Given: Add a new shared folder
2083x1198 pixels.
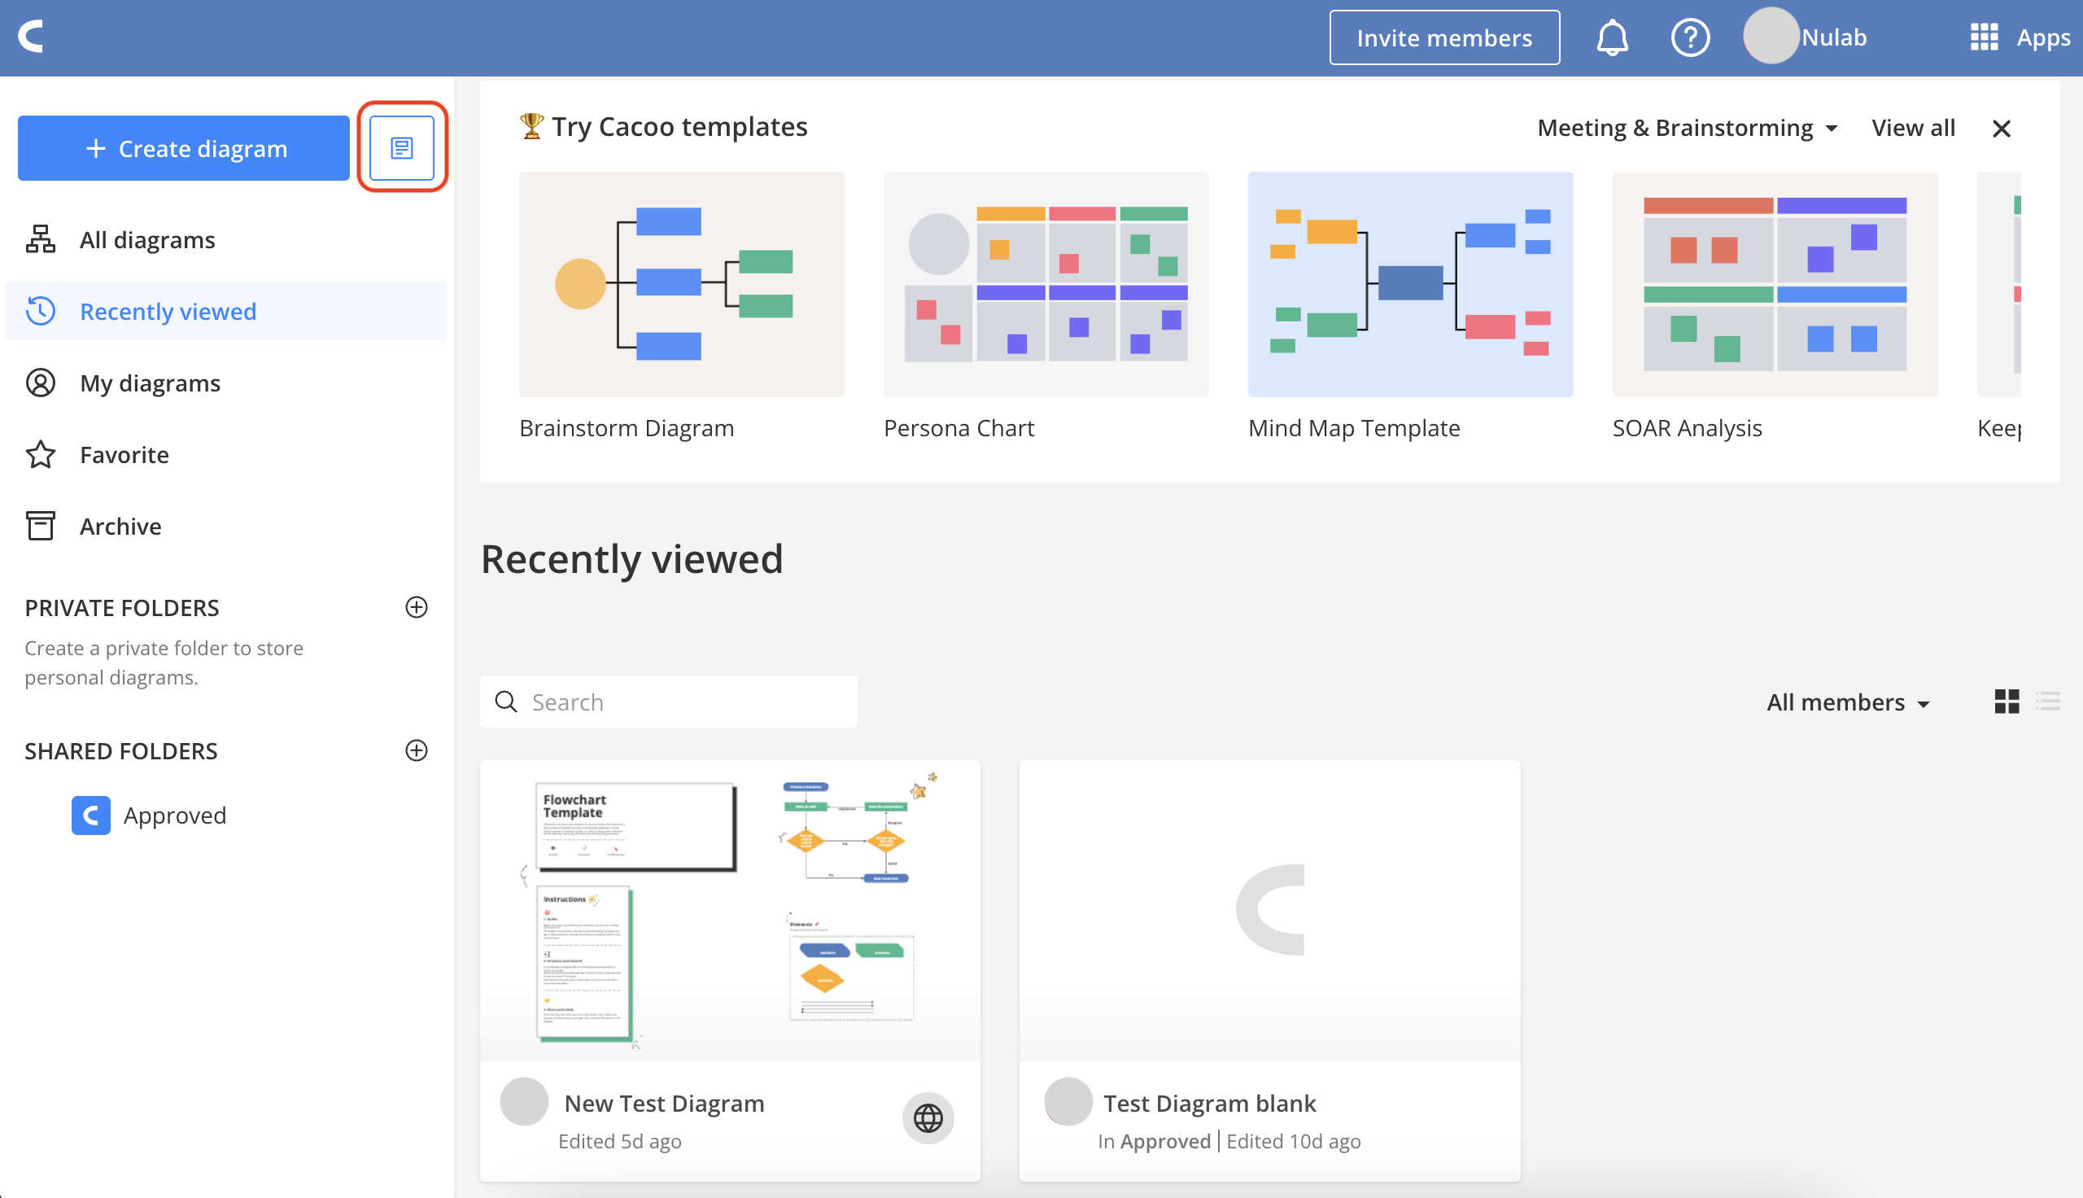Looking at the screenshot, I should [417, 750].
